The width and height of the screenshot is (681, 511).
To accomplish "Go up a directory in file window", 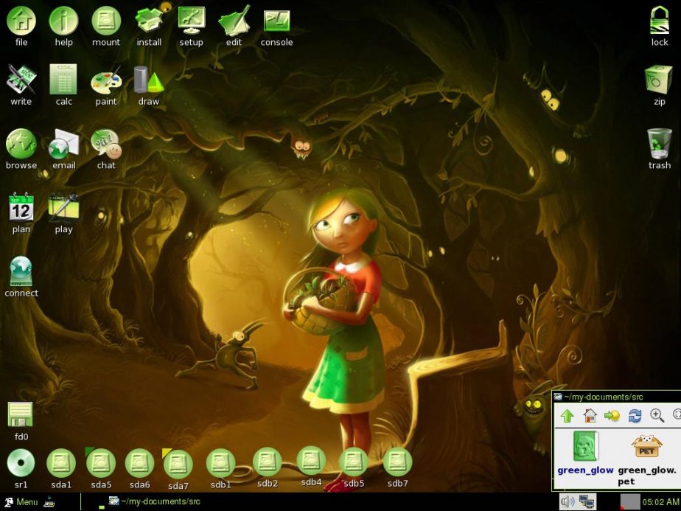I will pos(567,416).
